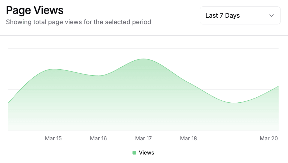The height and width of the screenshot is (163, 288).
Task: Click the "Showing total page views" subtitle
Action: pos(78,22)
